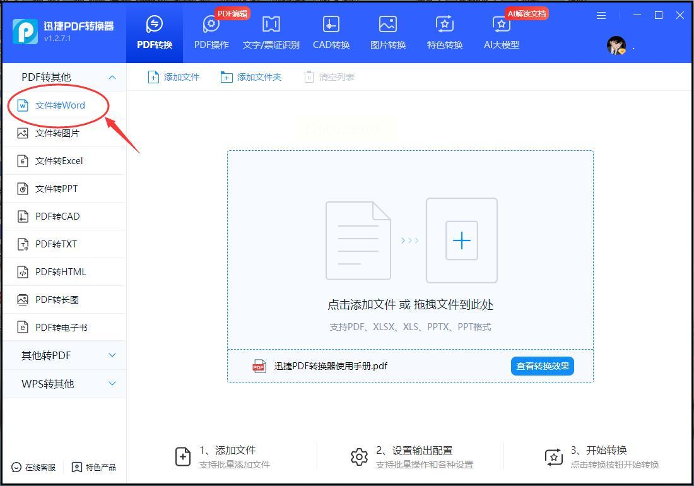Click 添加文件 toolbar button
The width and height of the screenshot is (694, 486).
(173, 77)
